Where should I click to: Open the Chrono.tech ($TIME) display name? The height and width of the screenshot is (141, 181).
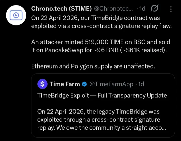62,9
